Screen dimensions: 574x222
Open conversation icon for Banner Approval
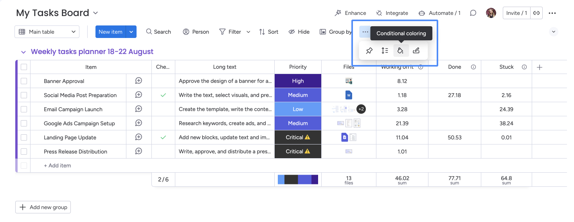(139, 81)
